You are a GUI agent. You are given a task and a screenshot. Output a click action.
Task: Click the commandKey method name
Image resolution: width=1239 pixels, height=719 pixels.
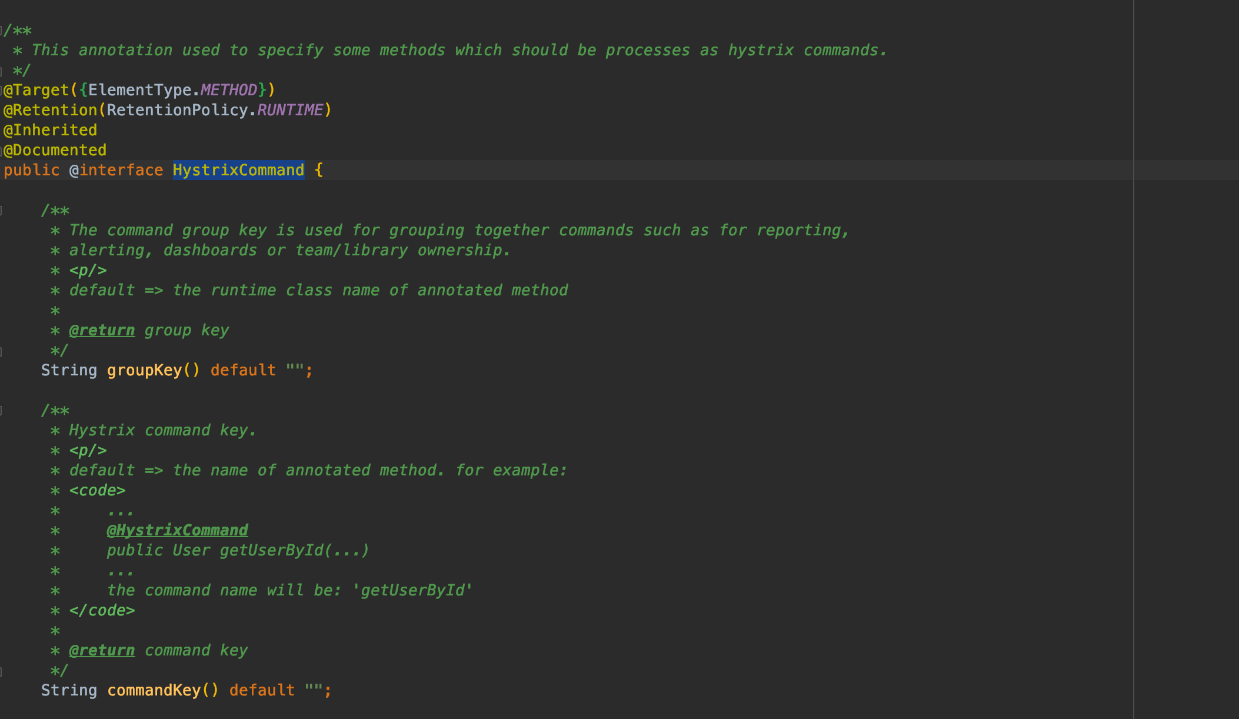coord(154,690)
